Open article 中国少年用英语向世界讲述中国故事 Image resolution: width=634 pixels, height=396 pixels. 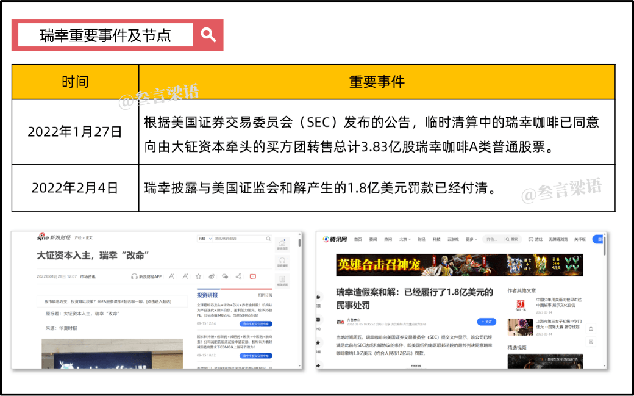(x=559, y=302)
